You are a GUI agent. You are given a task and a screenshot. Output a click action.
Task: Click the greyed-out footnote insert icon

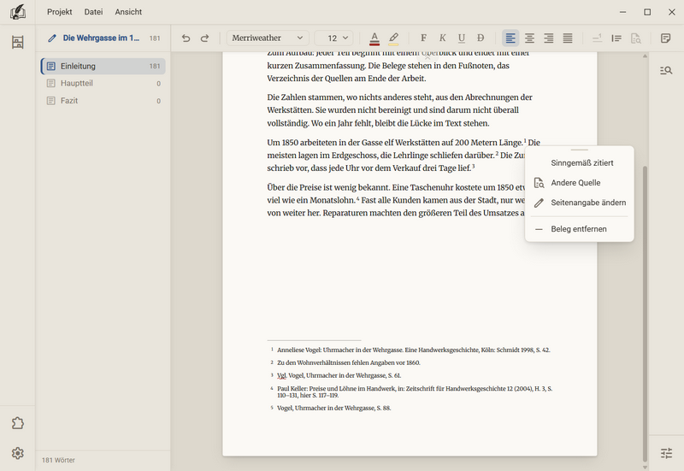597,38
